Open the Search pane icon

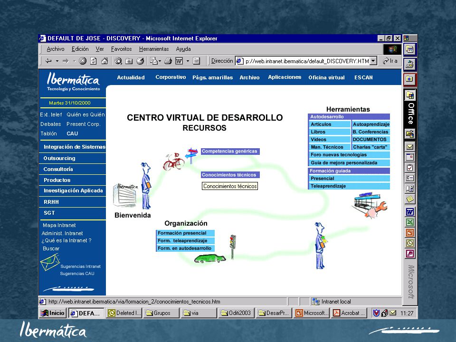click(x=118, y=61)
